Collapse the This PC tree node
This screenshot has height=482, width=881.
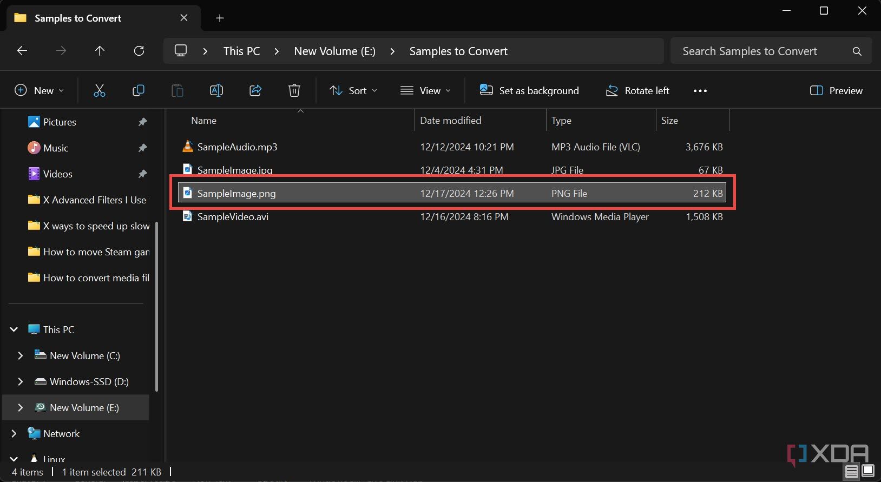coord(14,329)
